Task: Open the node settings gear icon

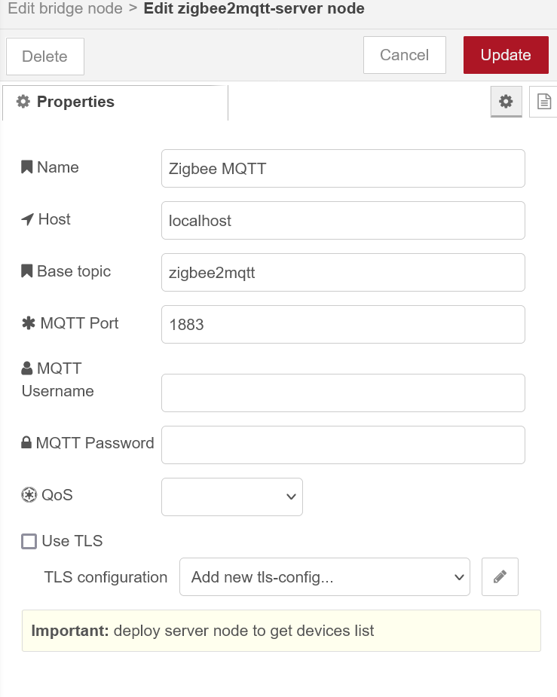Action: [507, 101]
